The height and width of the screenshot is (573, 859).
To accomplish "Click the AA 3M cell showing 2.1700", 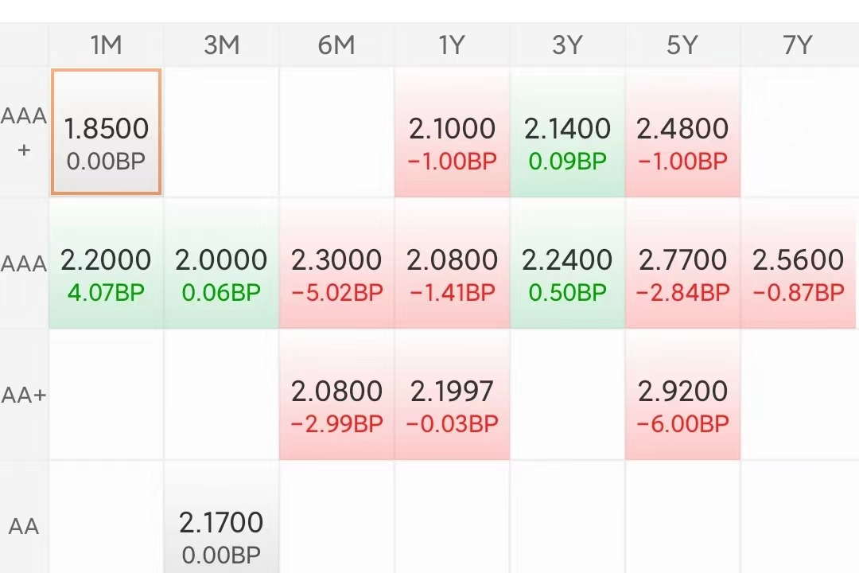I will pos(221,525).
